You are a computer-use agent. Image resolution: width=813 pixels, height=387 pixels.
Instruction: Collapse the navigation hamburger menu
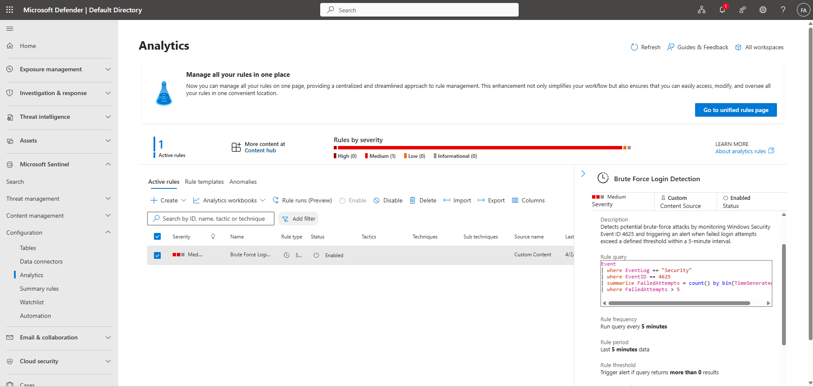pos(10,28)
